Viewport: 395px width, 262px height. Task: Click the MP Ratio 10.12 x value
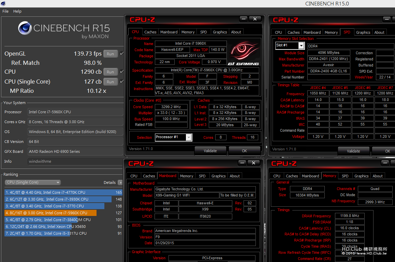pos(97,91)
